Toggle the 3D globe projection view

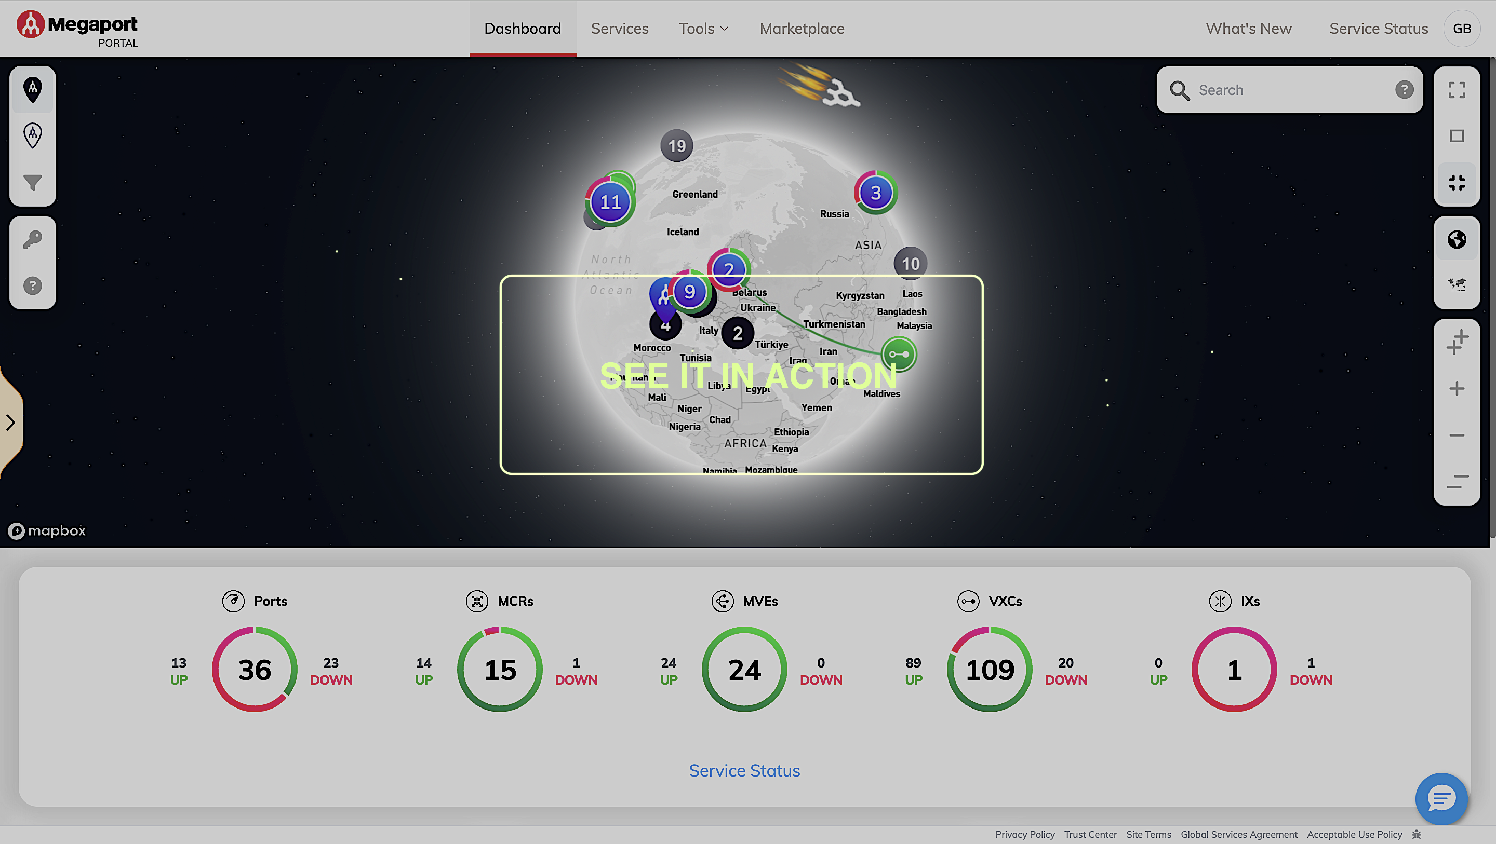pos(1457,239)
